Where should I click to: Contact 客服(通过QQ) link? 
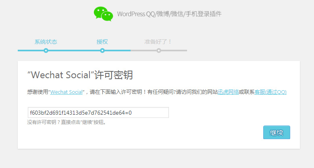pyautogui.click(x=270, y=92)
